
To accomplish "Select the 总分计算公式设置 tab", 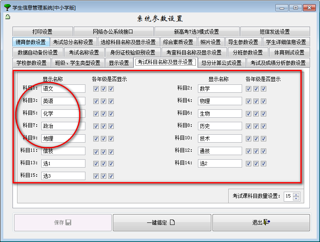I will click(221, 63).
